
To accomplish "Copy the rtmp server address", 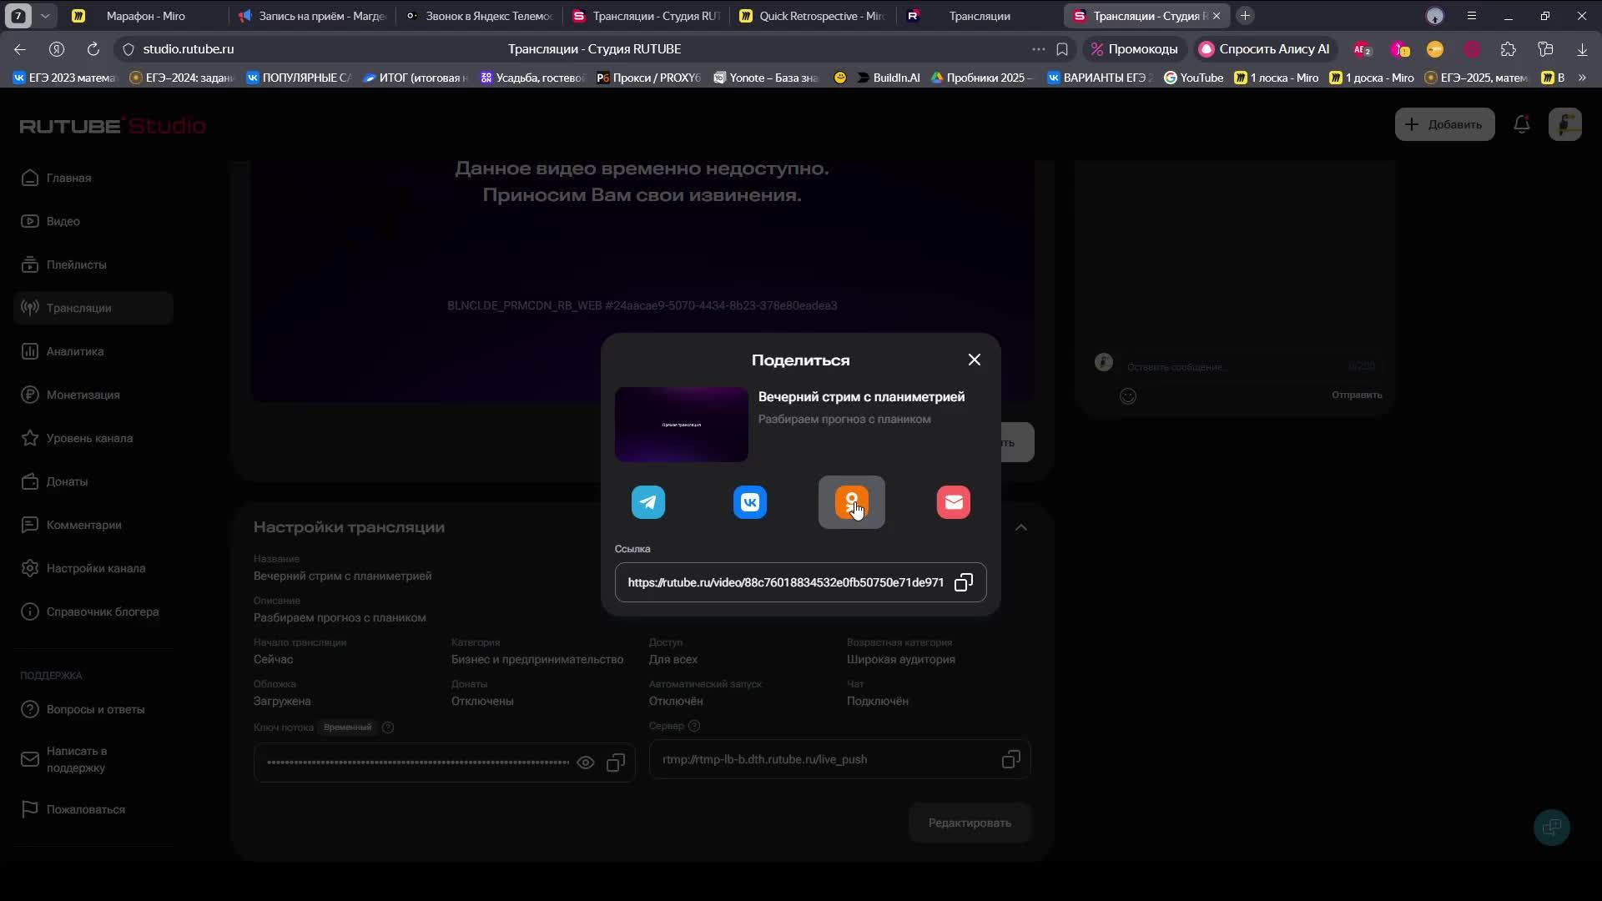I will click(1011, 759).
